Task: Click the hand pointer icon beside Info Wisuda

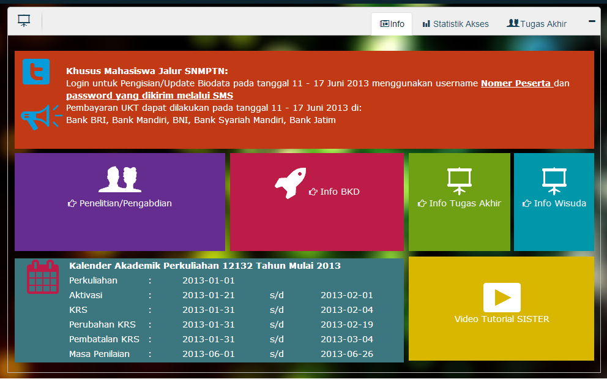Action: pos(527,203)
